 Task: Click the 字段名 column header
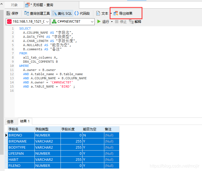[21, 129]
